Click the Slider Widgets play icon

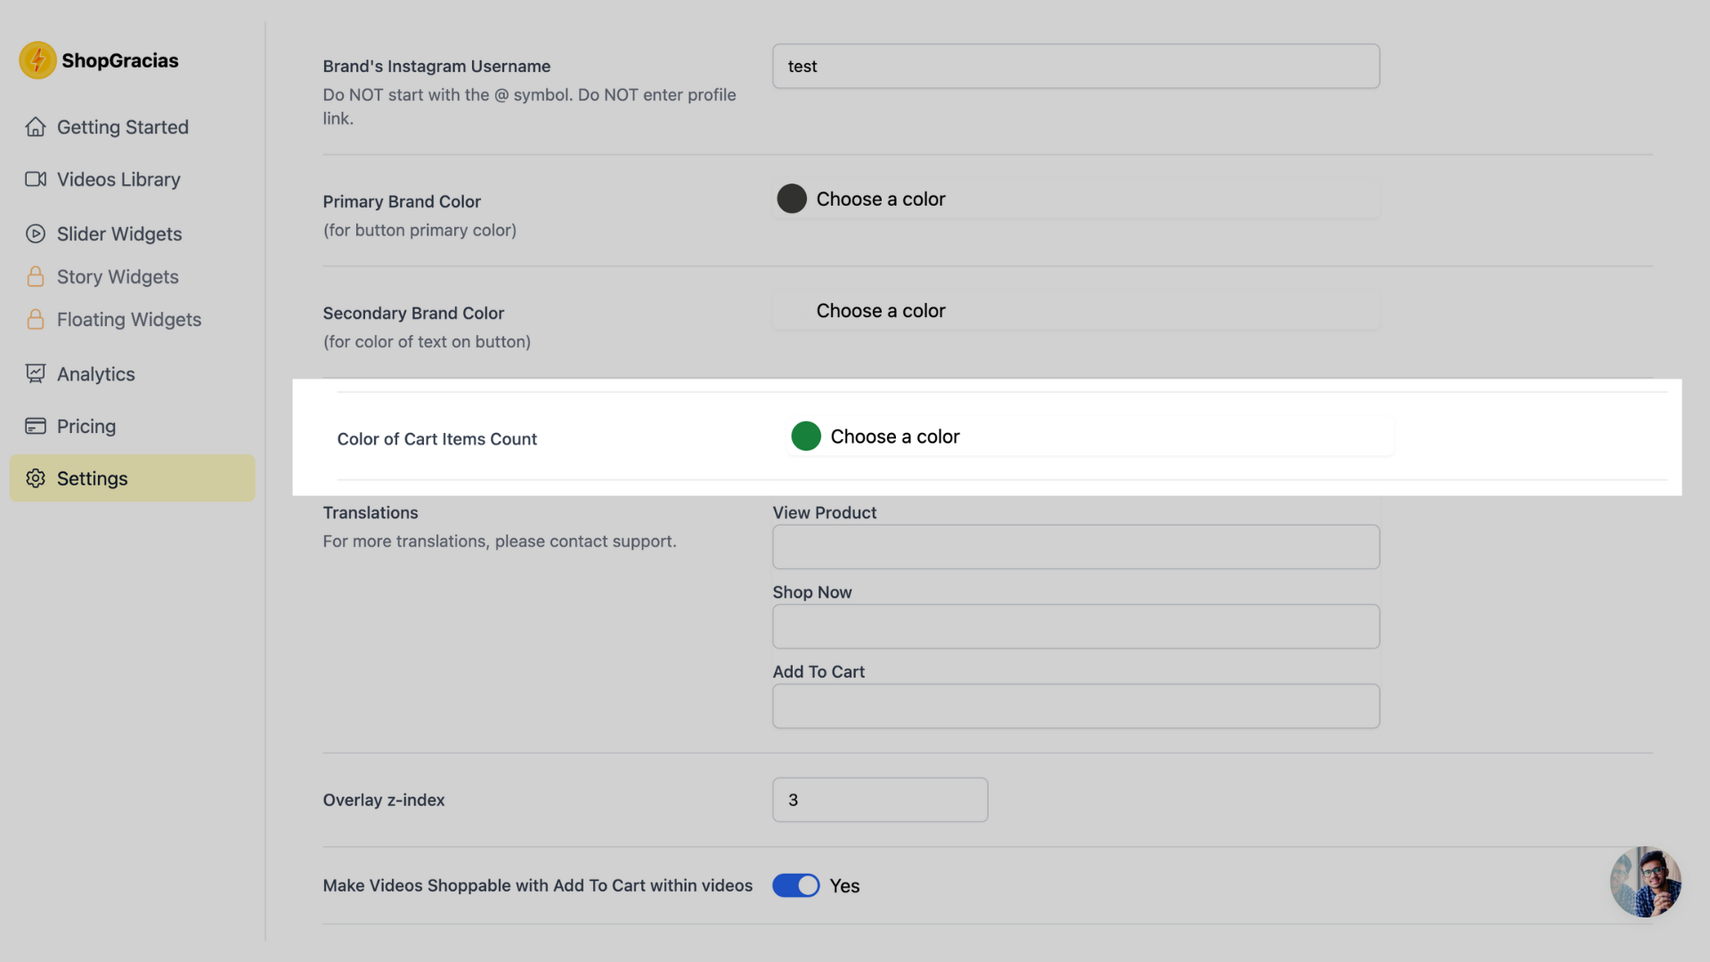pos(36,234)
